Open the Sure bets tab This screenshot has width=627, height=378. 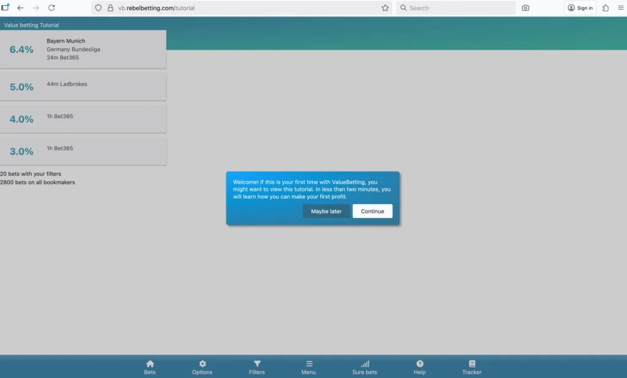pyautogui.click(x=365, y=367)
